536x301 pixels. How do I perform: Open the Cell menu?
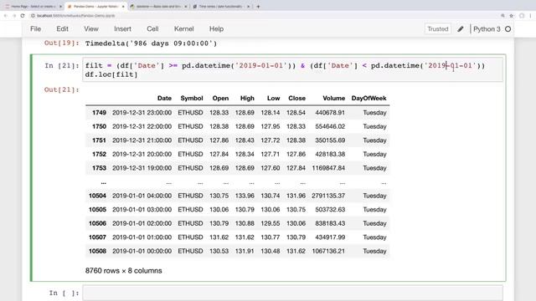[x=152, y=29]
